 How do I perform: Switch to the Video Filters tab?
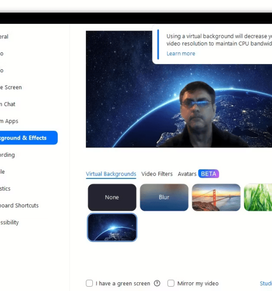(157, 174)
